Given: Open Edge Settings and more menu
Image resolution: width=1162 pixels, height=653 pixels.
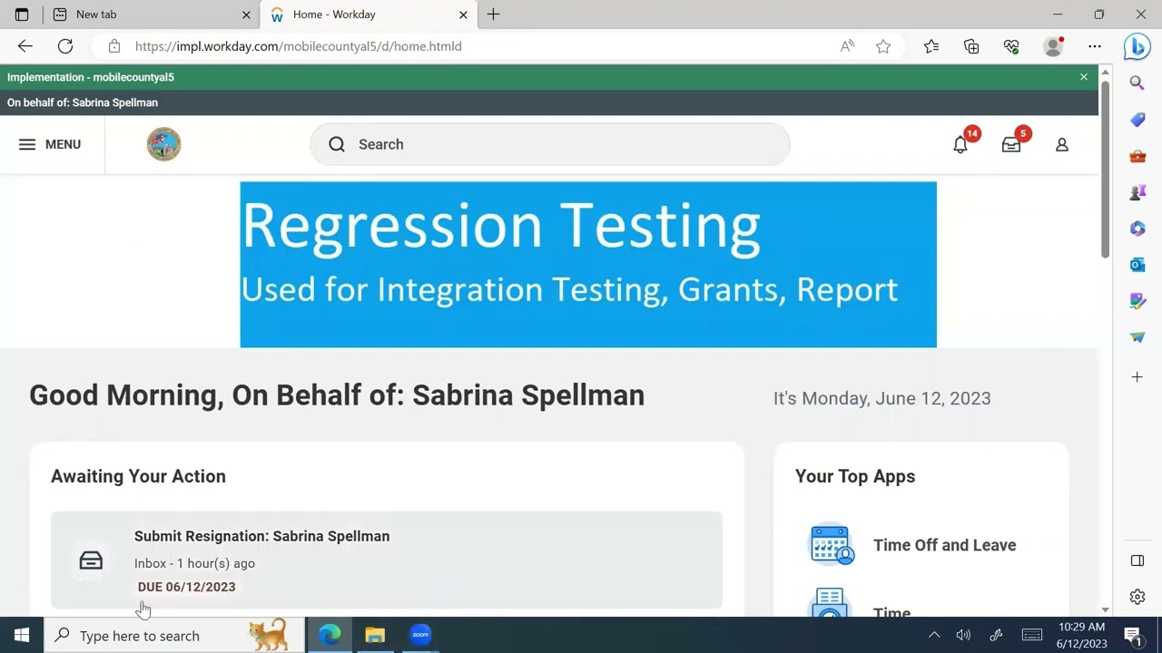Looking at the screenshot, I should (x=1095, y=46).
